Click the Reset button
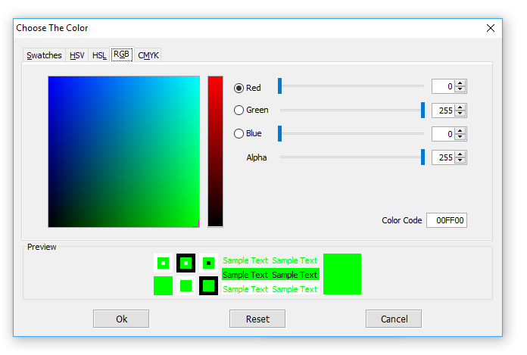Viewport: 527px width, 355px height. 257,319
